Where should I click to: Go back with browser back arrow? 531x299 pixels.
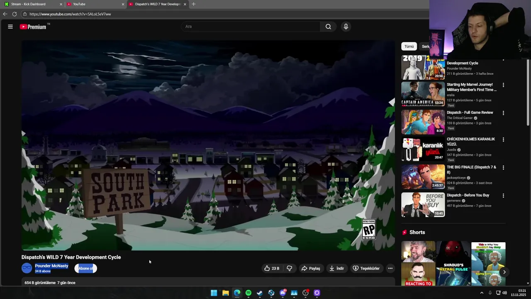tap(5, 14)
